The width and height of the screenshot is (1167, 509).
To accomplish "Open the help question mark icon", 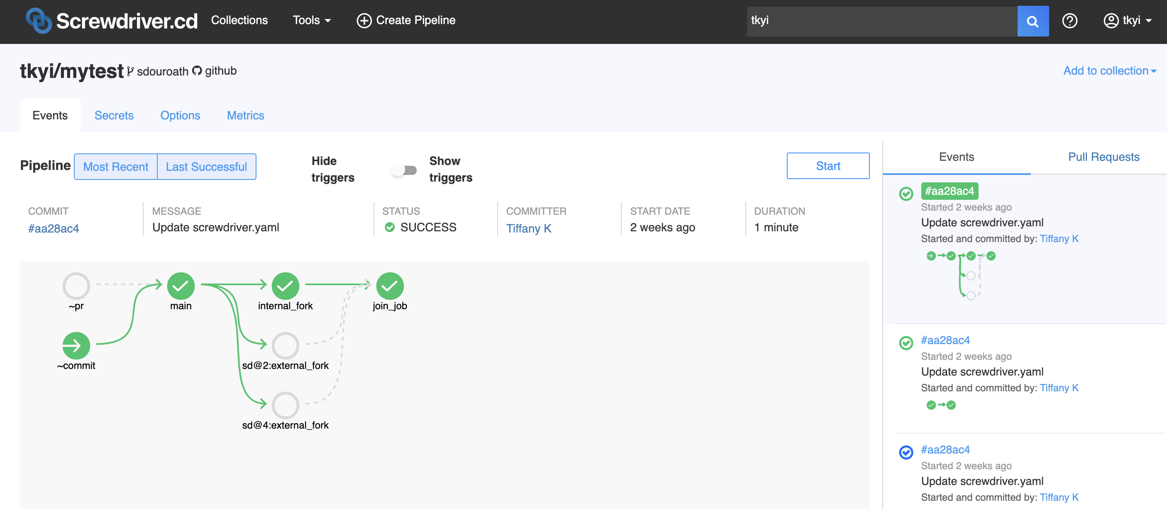I will click(x=1069, y=21).
